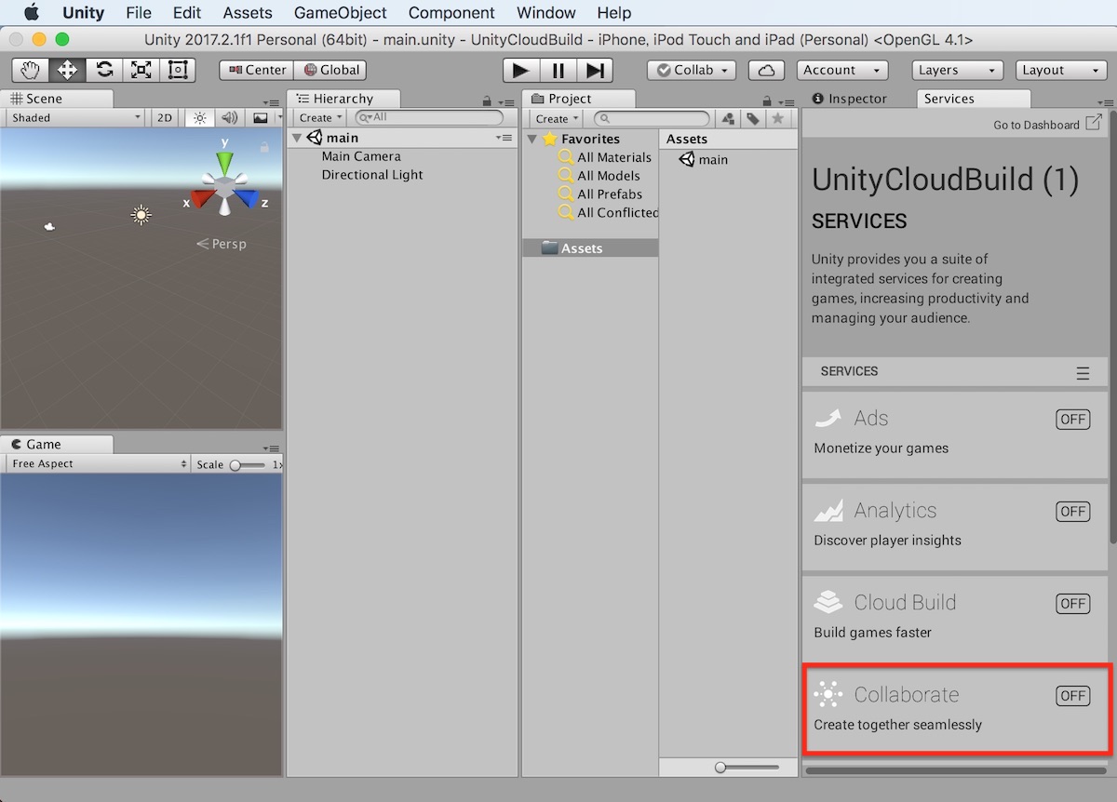1117x802 pixels.
Task: Select the Directional Light sun gizmo in scene
Action: coord(141,215)
